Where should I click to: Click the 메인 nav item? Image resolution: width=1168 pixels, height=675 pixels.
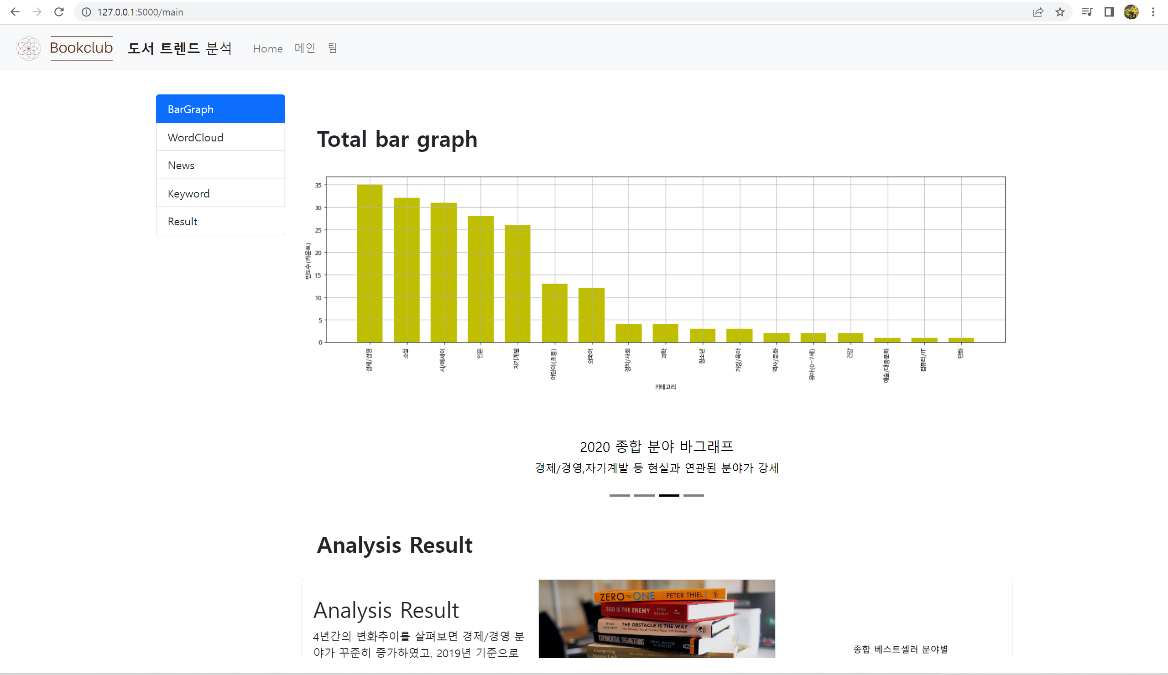pyautogui.click(x=304, y=48)
